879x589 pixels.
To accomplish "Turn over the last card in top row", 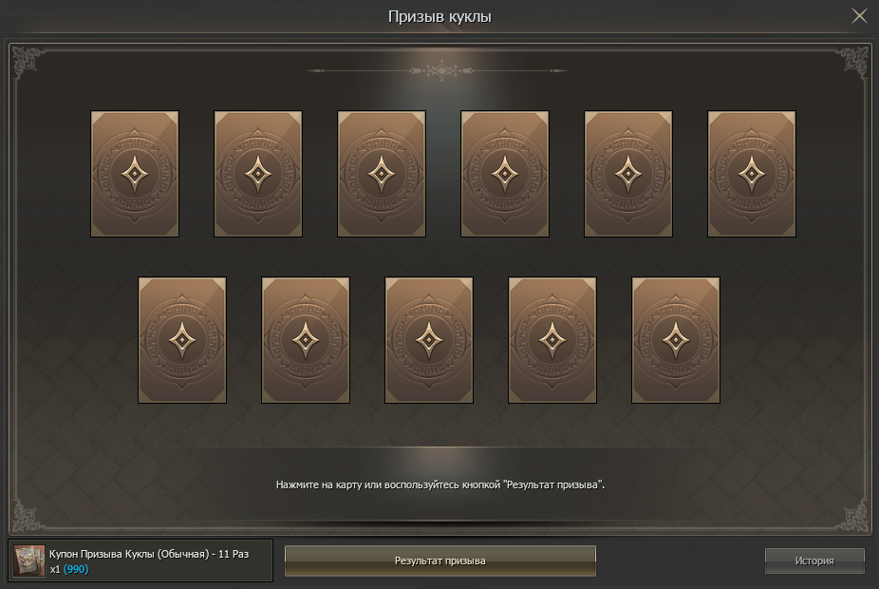I will point(751,174).
